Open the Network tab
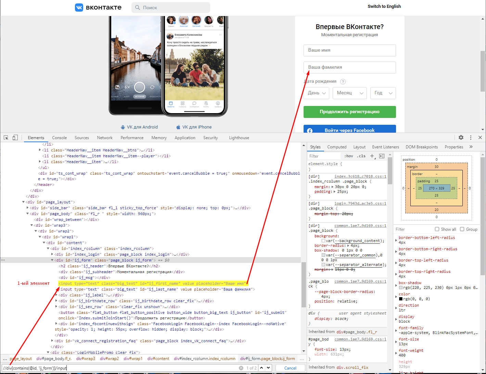Screen dimensions: 486x374 [105, 138]
